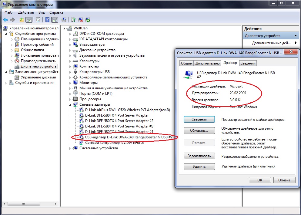Expand Системные устройства node
This screenshot has height=215, width=301.
pyautogui.click(x=70, y=148)
